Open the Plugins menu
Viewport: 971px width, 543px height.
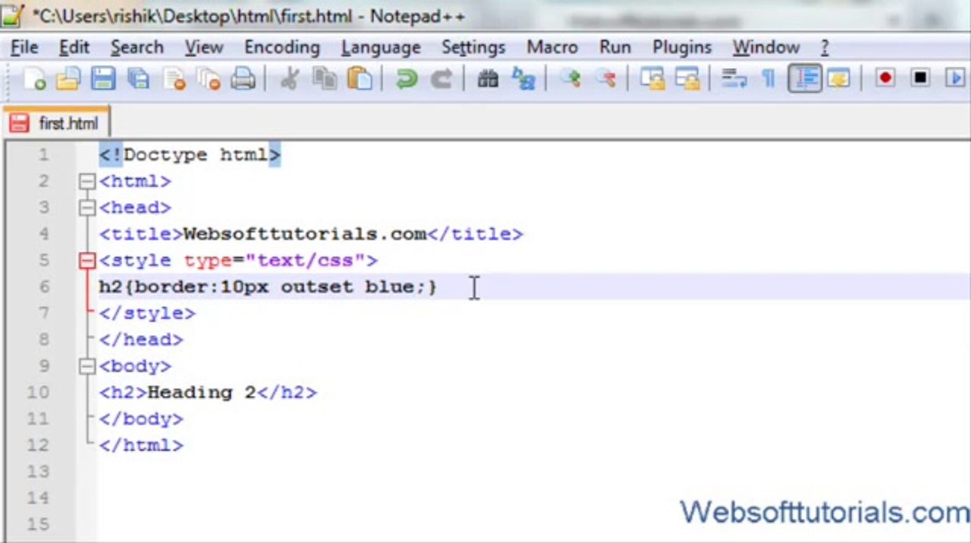682,48
